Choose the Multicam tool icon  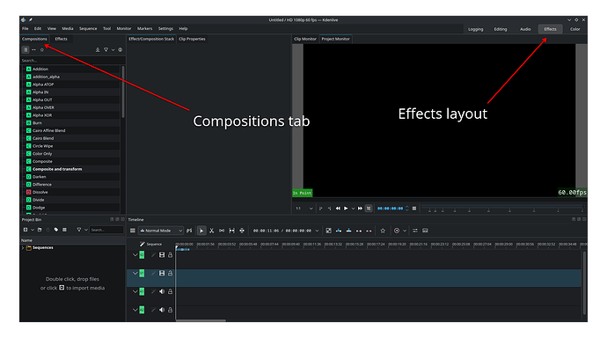click(242, 231)
